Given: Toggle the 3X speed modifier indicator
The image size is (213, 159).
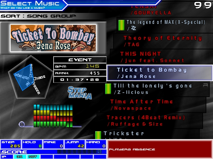Looking at the screenshot, I should click(x=20, y=157).
